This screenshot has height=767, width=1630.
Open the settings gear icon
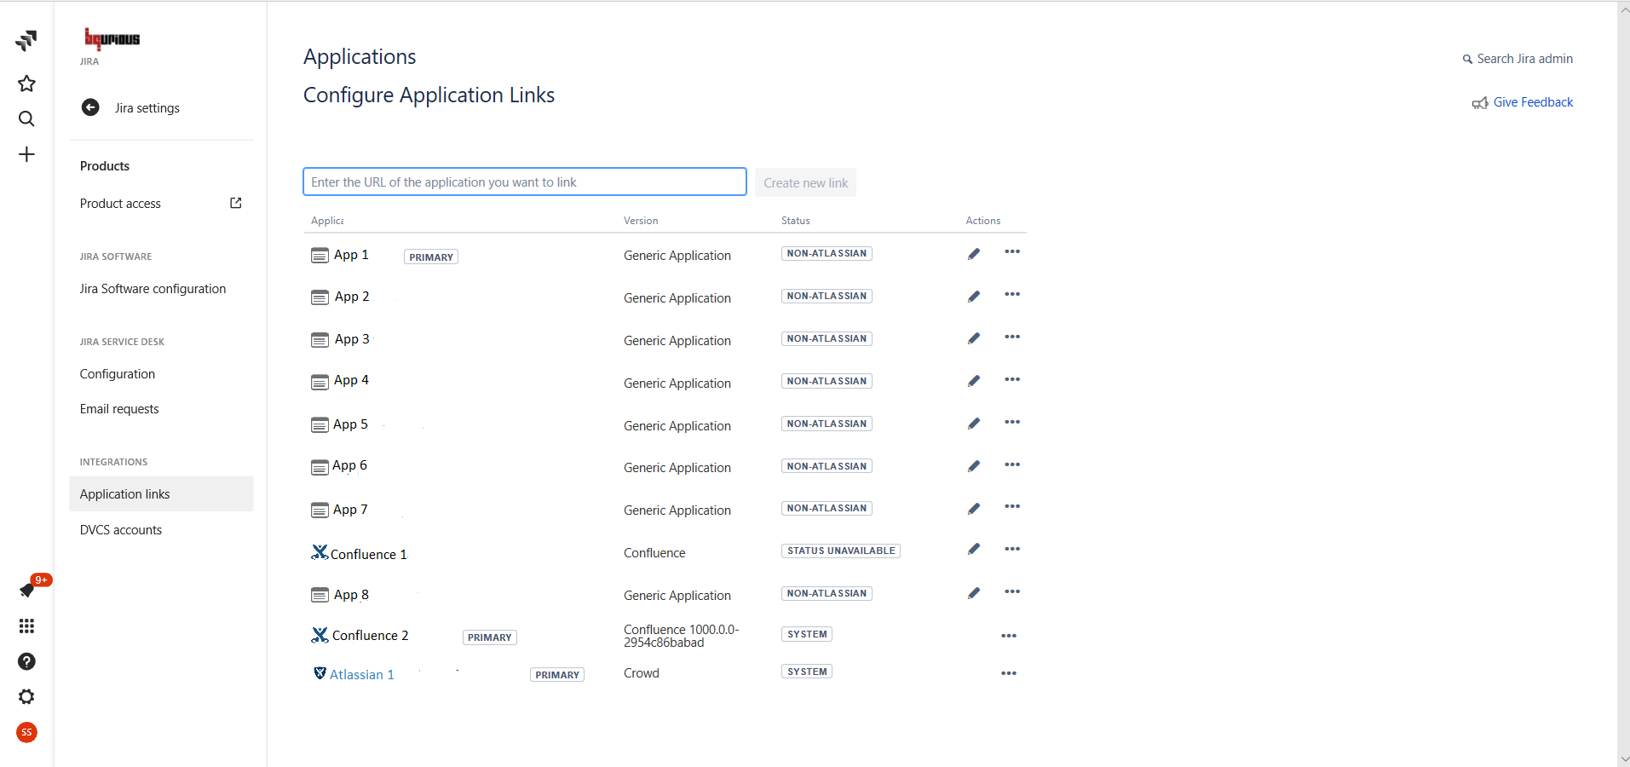(x=26, y=697)
